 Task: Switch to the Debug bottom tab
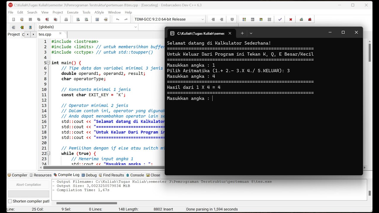[x=89, y=175]
